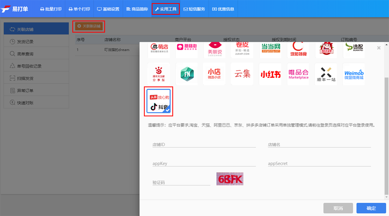The height and width of the screenshot is (216, 389).
Task: Select the 顺丰大当家分享版 icon
Action: click(x=159, y=74)
